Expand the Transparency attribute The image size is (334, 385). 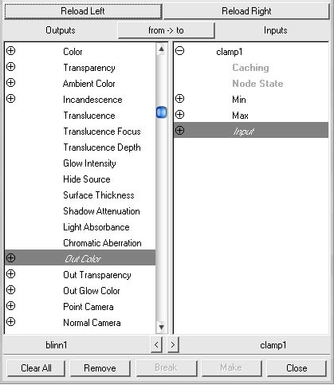click(x=10, y=67)
